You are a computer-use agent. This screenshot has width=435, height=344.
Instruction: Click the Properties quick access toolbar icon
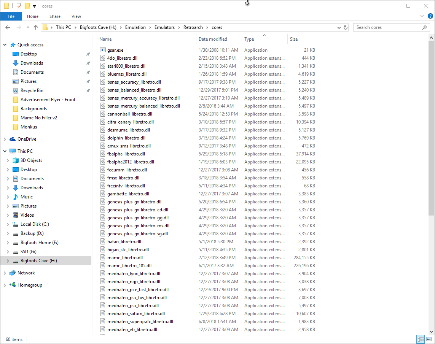(19, 6)
